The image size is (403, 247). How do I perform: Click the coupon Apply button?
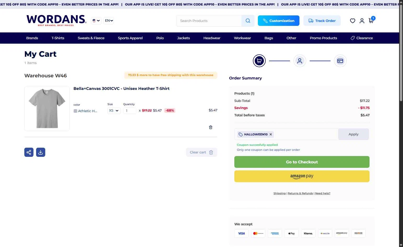pyautogui.click(x=353, y=134)
